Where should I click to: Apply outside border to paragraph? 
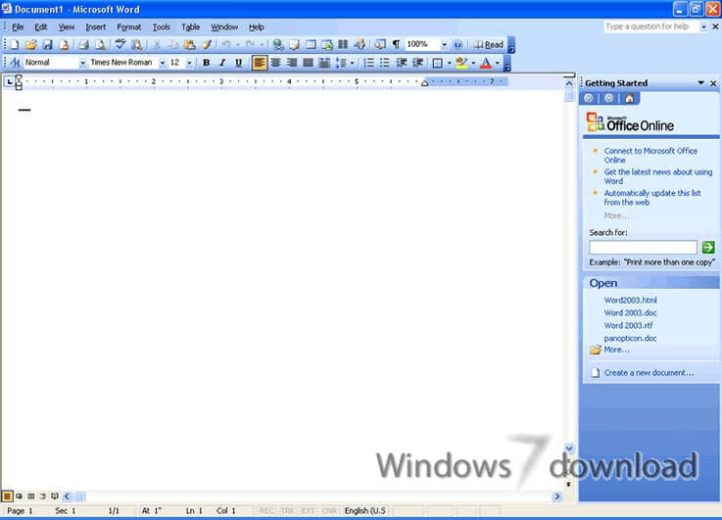point(438,63)
